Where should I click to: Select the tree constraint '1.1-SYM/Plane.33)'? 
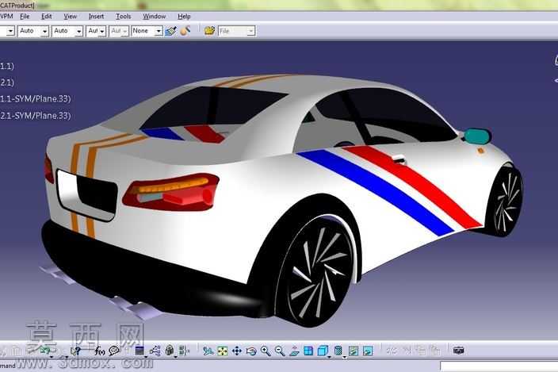click(35, 99)
